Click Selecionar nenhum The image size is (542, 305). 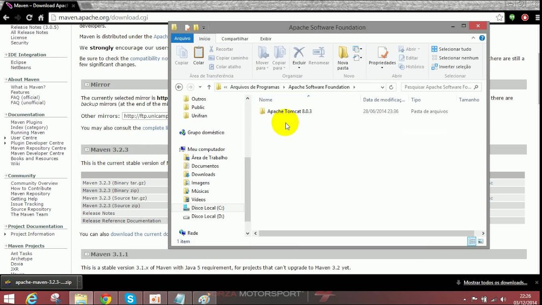pyautogui.click(x=455, y=58)
